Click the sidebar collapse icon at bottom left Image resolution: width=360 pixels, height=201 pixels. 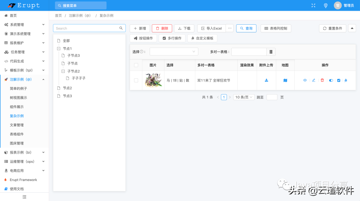24,197
